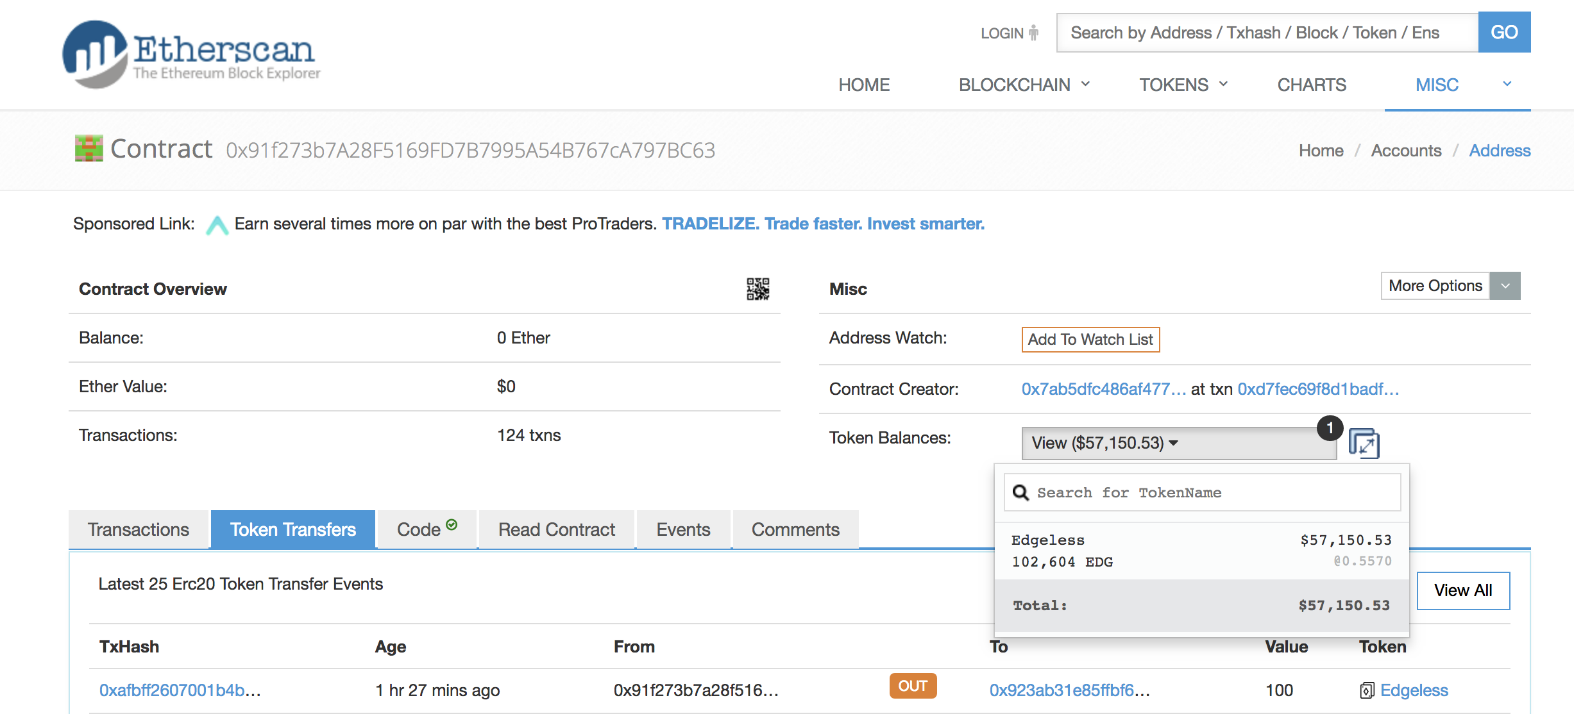Open the More Options dropdown arrow
Image resolution: width=1574 pixels, height=714 pixels.
tap(1505, 286)
